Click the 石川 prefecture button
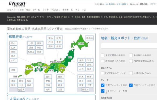157x100 pixels. click(51, 42)
